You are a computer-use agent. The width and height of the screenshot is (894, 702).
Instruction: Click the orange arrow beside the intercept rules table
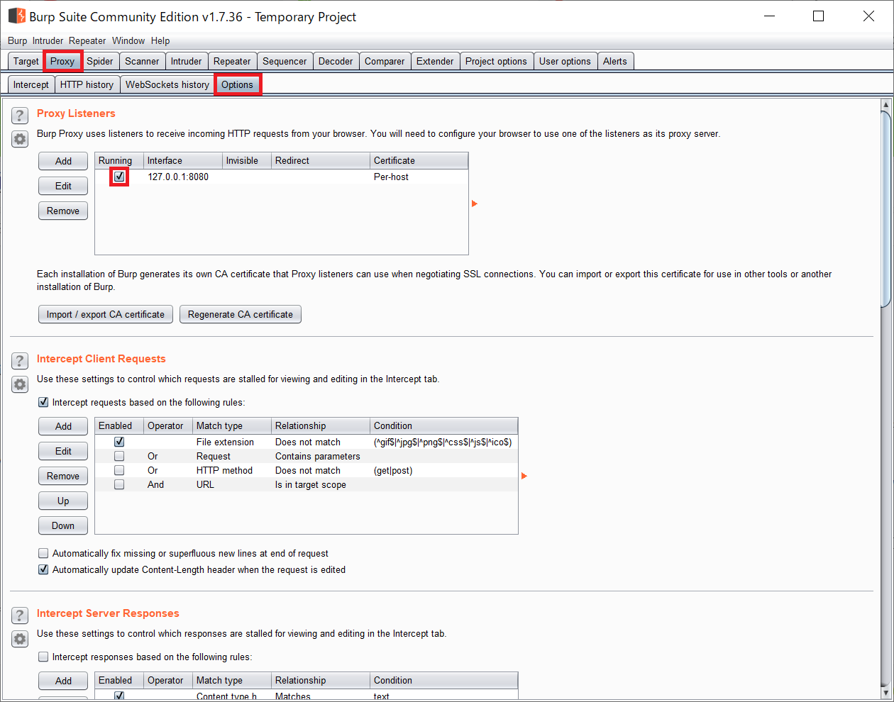tap(524, 476)
